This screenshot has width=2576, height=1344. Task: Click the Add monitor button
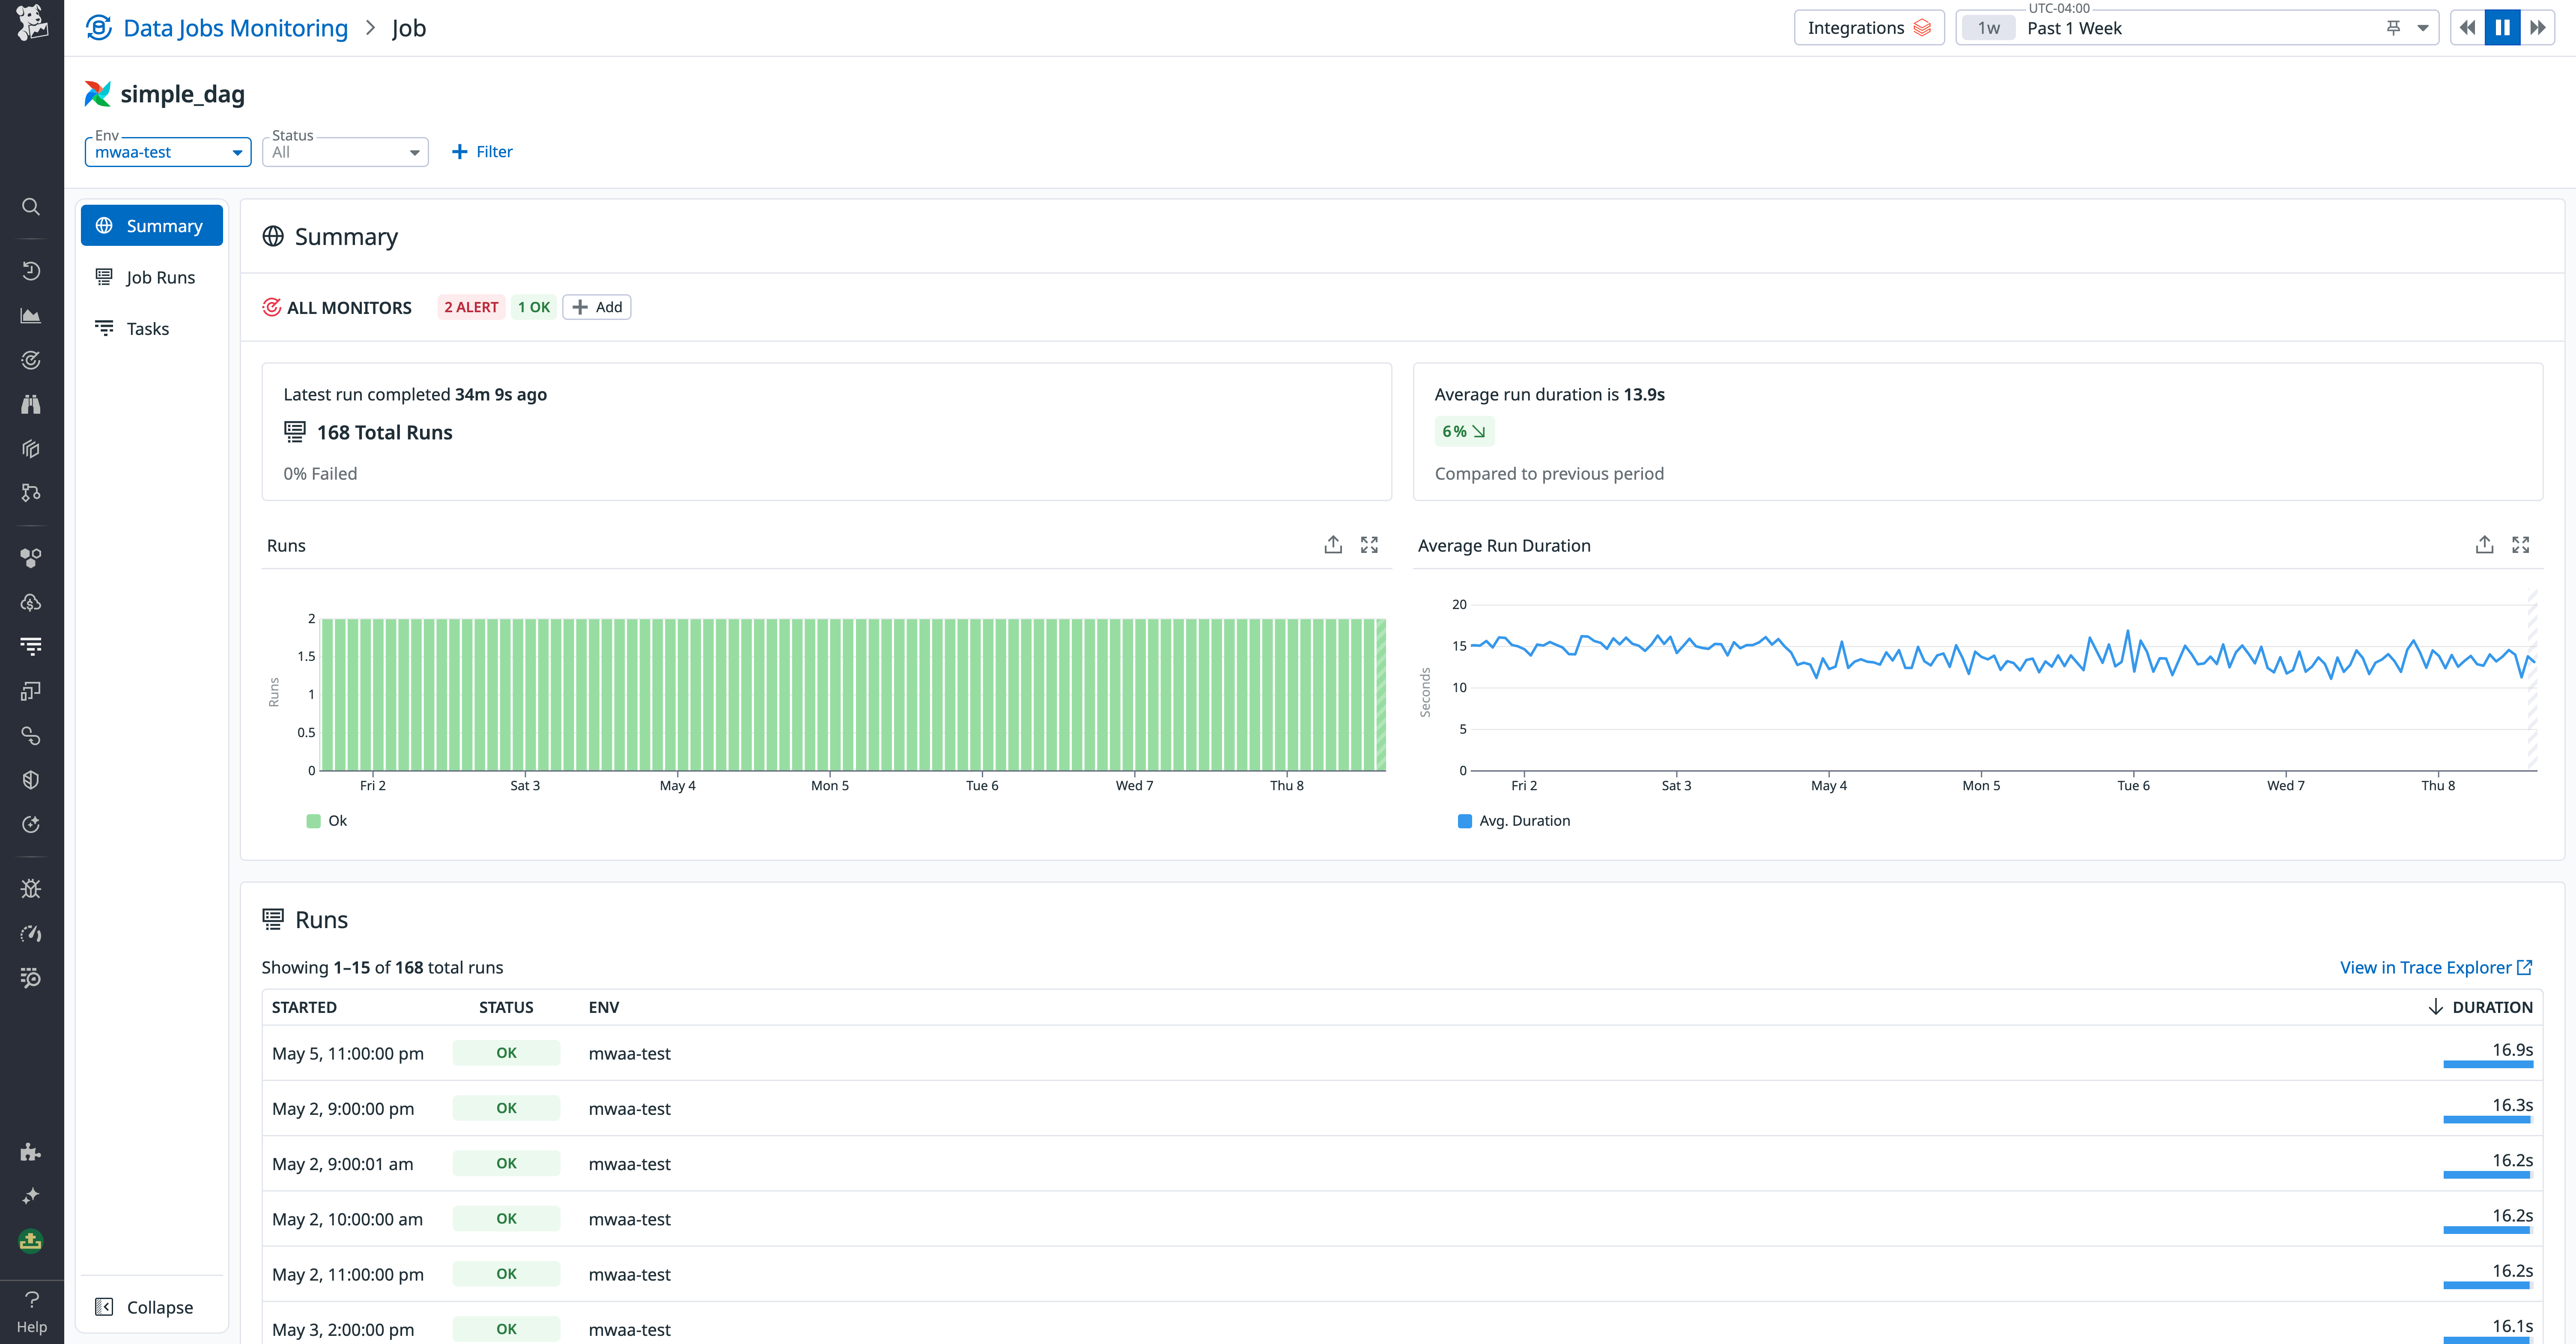click(597, 307)
